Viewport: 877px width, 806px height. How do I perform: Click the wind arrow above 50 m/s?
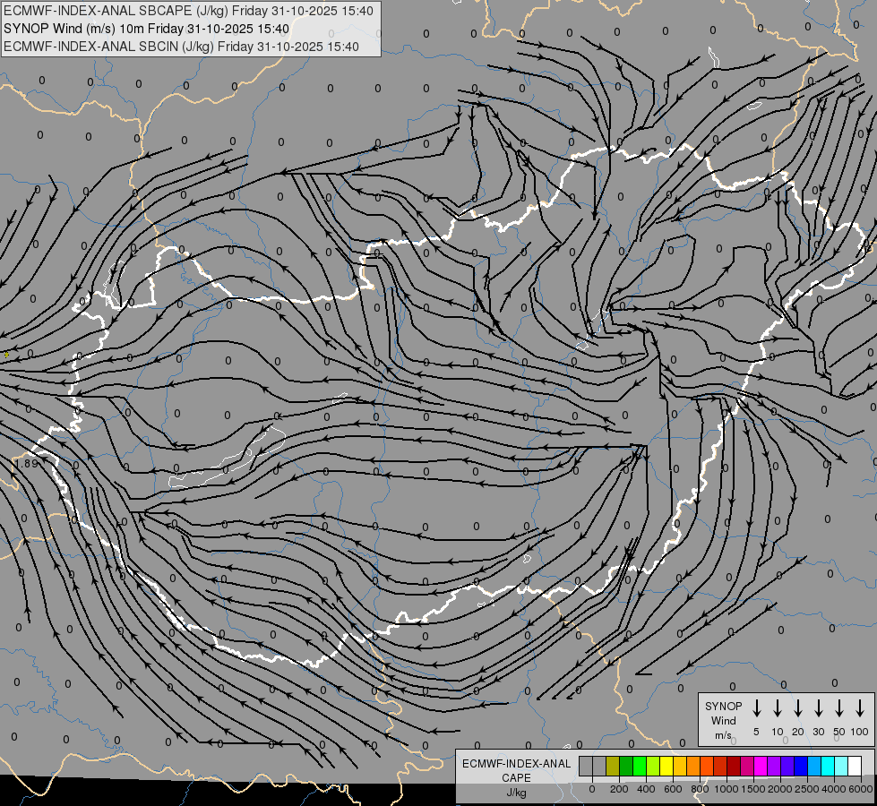coord(839,708)
